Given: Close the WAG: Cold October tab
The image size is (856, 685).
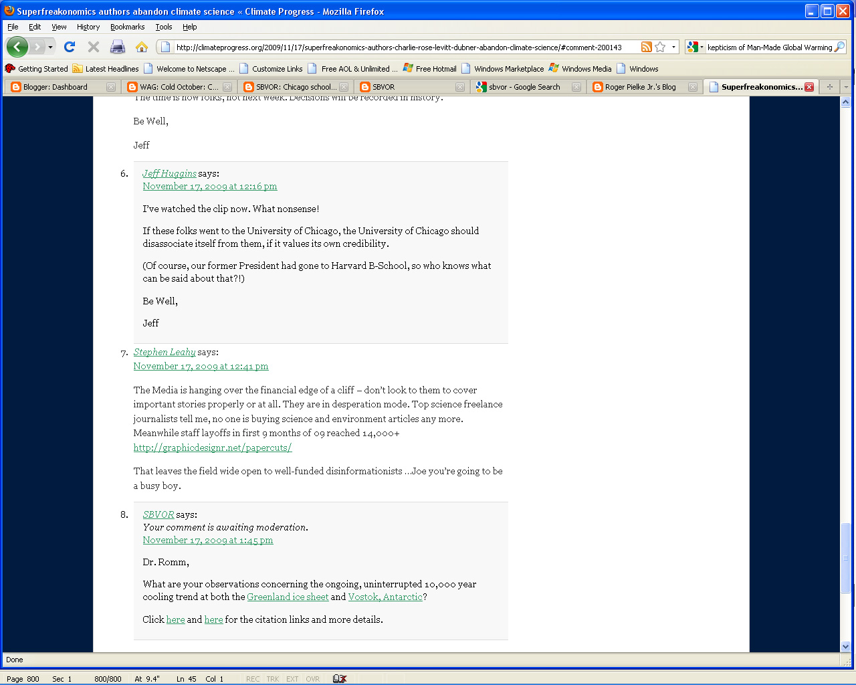Looking at the screenshot, I should tap(227, 87).
